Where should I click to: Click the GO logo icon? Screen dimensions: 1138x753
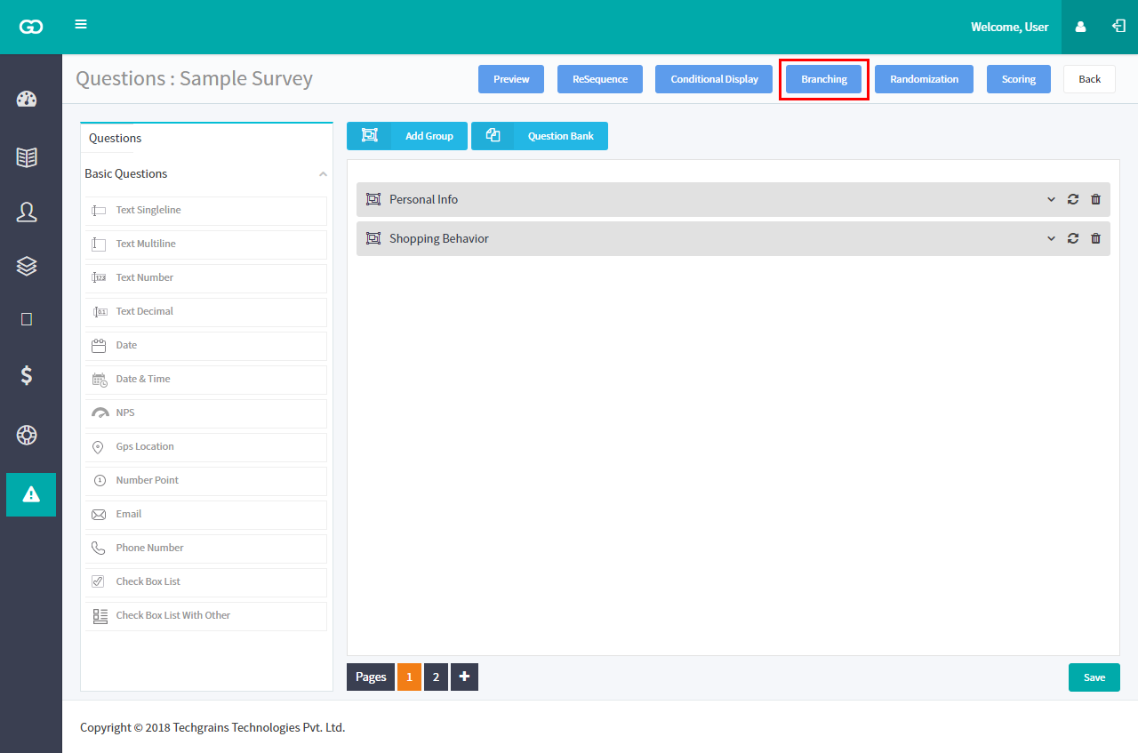(31, 27)
